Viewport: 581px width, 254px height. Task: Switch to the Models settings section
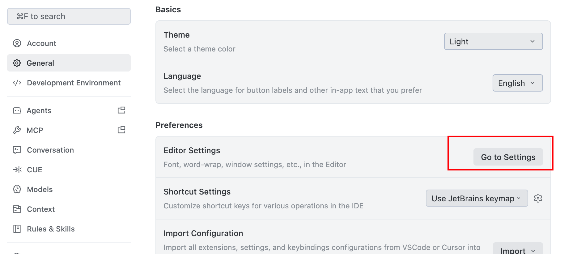pos(40,189)
